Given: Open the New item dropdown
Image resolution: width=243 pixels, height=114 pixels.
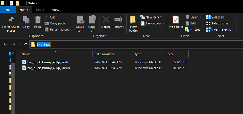Looking at the screenshot, I should point(151,17).
